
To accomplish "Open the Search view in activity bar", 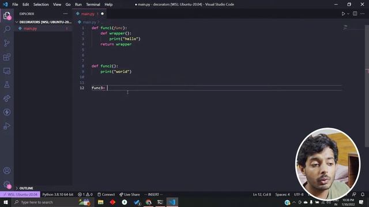I will click(x=7, y=29).
